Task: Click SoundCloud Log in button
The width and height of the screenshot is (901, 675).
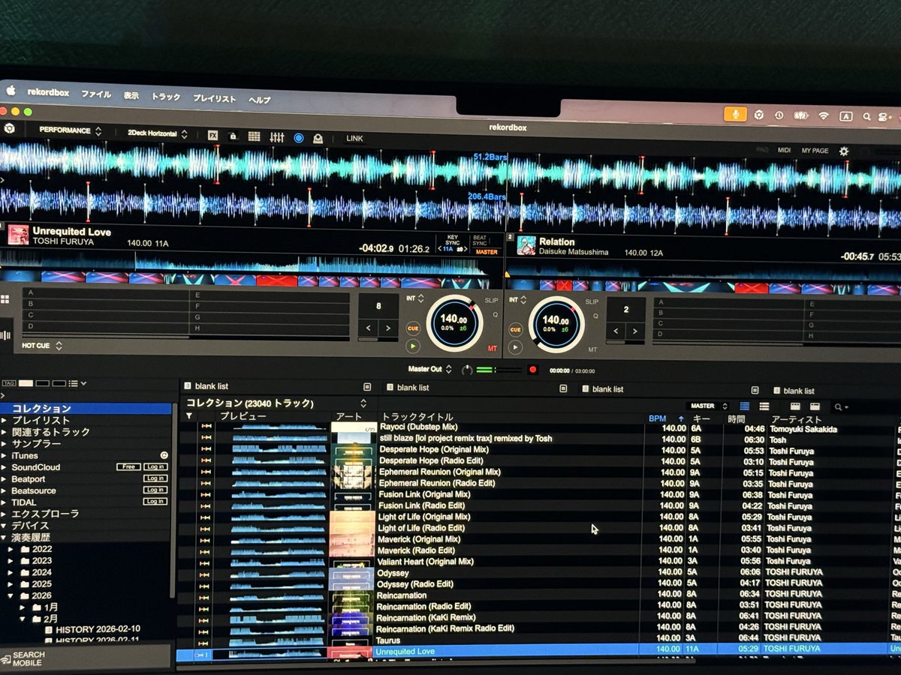Action: pyautogui.click(x=155, y=466)
